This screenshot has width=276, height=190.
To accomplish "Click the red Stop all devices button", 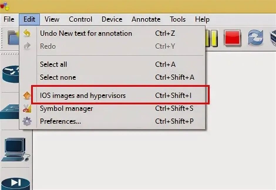I will (x=232, y=38).
